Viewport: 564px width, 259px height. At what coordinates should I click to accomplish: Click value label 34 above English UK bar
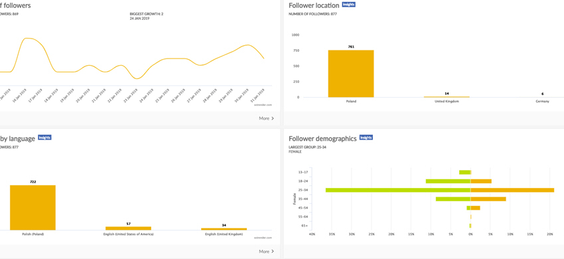pos(224,225)
